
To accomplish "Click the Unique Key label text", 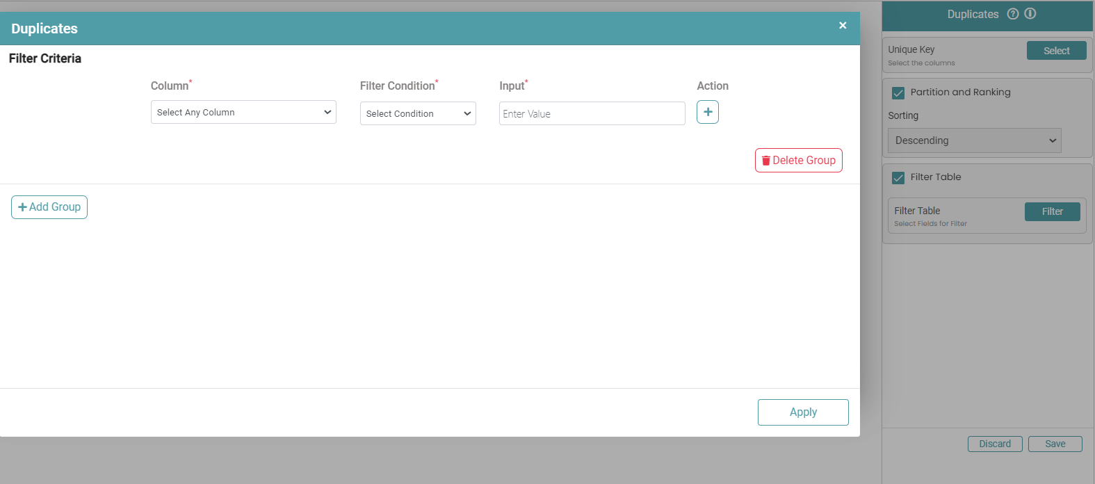I will point(911,49).
